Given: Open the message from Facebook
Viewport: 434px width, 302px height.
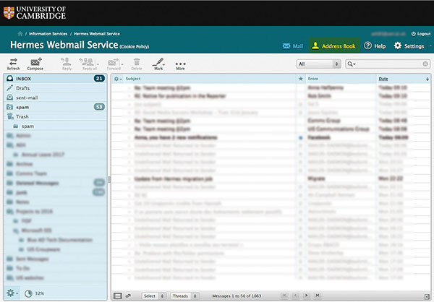Looking at the screenshot, I should coord(271,137).
